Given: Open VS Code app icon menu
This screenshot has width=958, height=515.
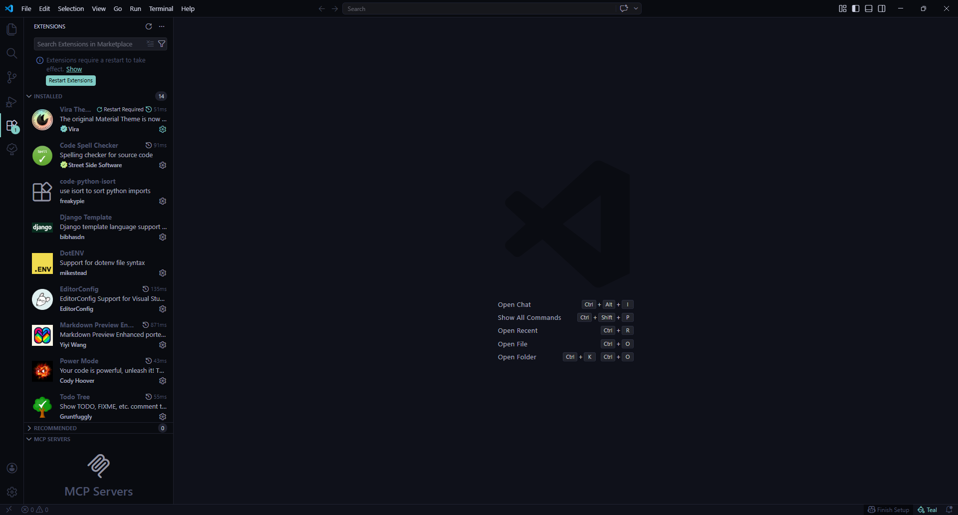Looking at the screenshot, I should [x=9, y=8].
